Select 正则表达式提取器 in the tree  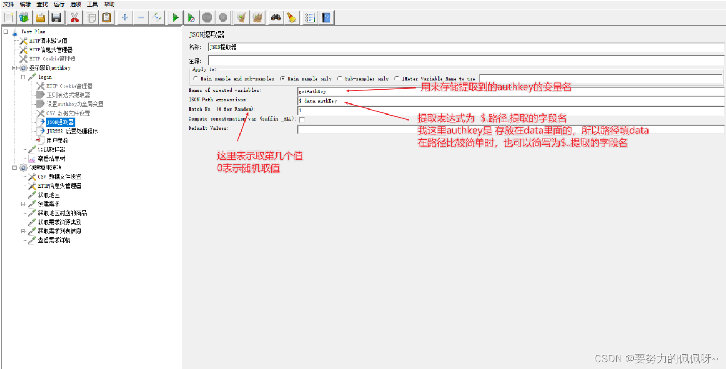(x=68, y=95)
